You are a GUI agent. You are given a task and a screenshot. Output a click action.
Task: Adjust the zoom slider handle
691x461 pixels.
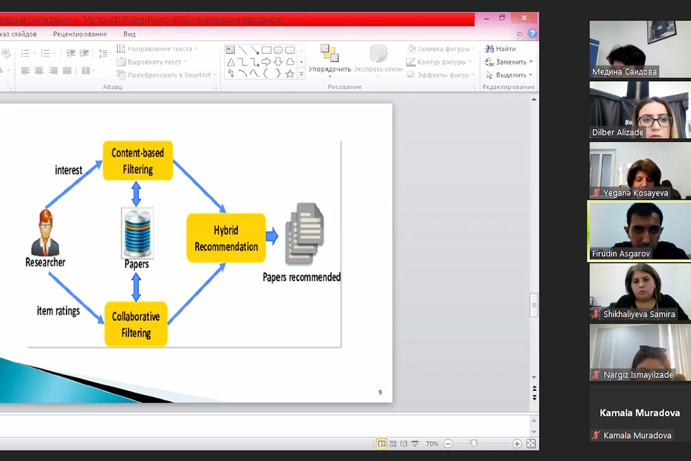click(x=473, y=444)
